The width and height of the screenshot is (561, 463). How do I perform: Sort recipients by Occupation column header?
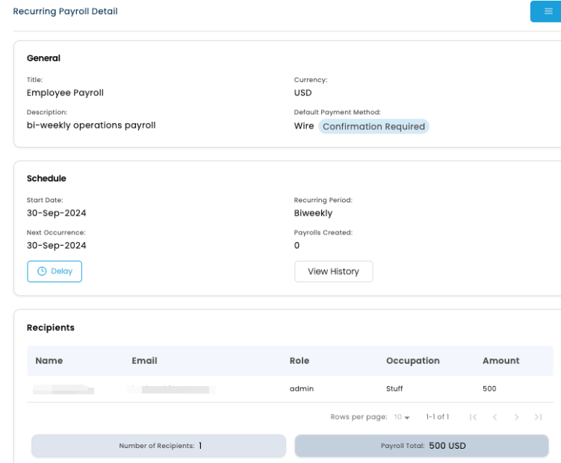[412, 361]
